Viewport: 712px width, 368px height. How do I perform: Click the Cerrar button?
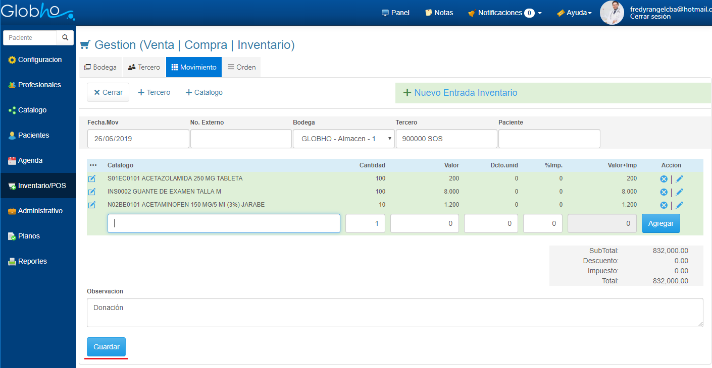point(108,92)
